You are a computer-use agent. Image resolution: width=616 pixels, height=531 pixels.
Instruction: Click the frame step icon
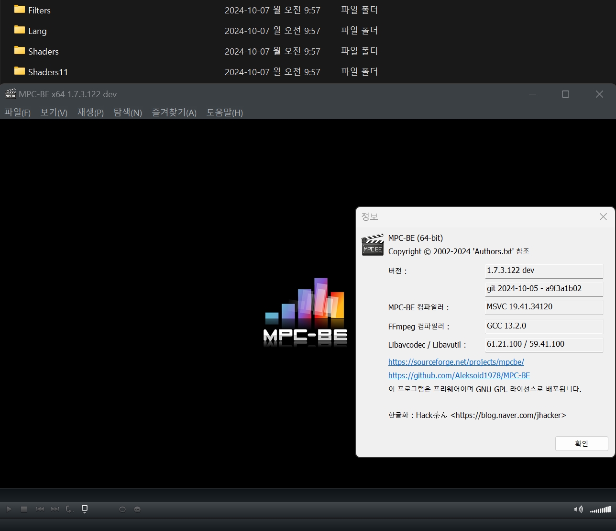click(x=69, y=509)
